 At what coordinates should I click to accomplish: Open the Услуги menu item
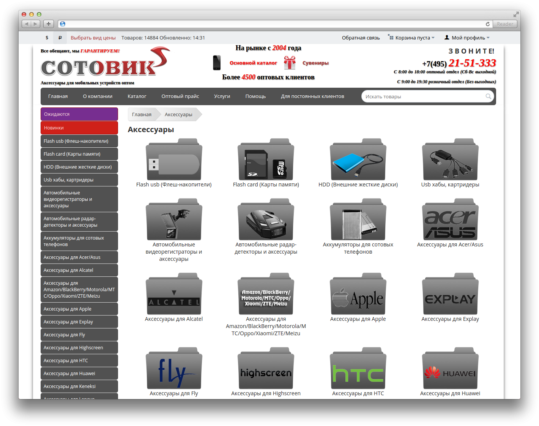point(222,96)
